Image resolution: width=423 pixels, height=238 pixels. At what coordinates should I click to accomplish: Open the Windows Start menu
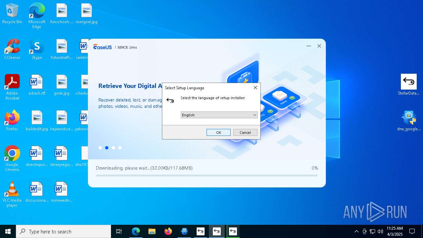coord(8,231)
